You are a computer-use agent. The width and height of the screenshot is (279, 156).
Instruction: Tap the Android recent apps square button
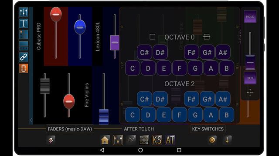tap(179, 150)
